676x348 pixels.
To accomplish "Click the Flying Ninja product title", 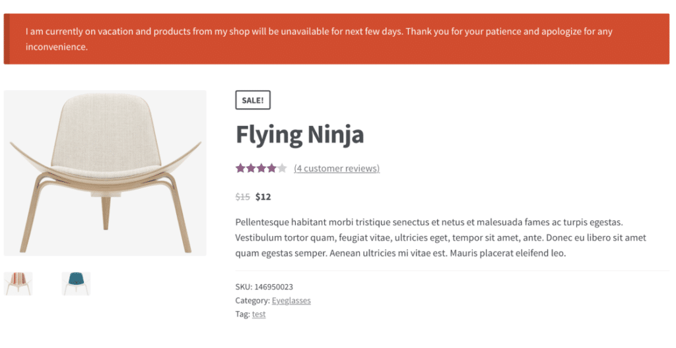I will click(x=300, y=135).
